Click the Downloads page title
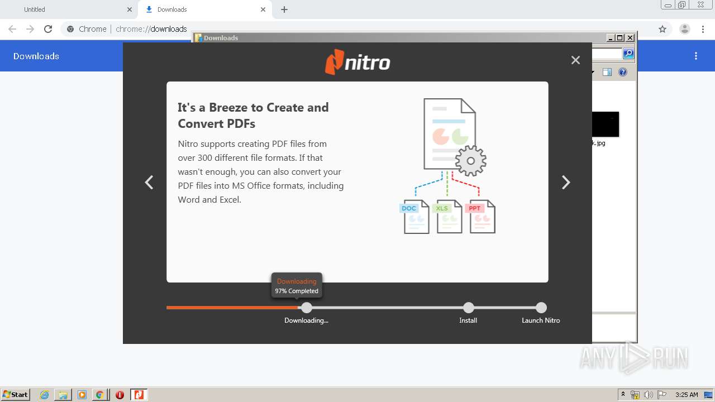The image size is (715, 402). click(x=36, y=56)
